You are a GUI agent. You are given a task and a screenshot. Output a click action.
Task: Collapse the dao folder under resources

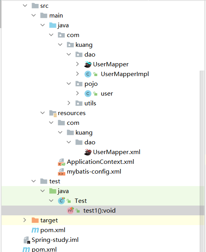pos(69,142)
